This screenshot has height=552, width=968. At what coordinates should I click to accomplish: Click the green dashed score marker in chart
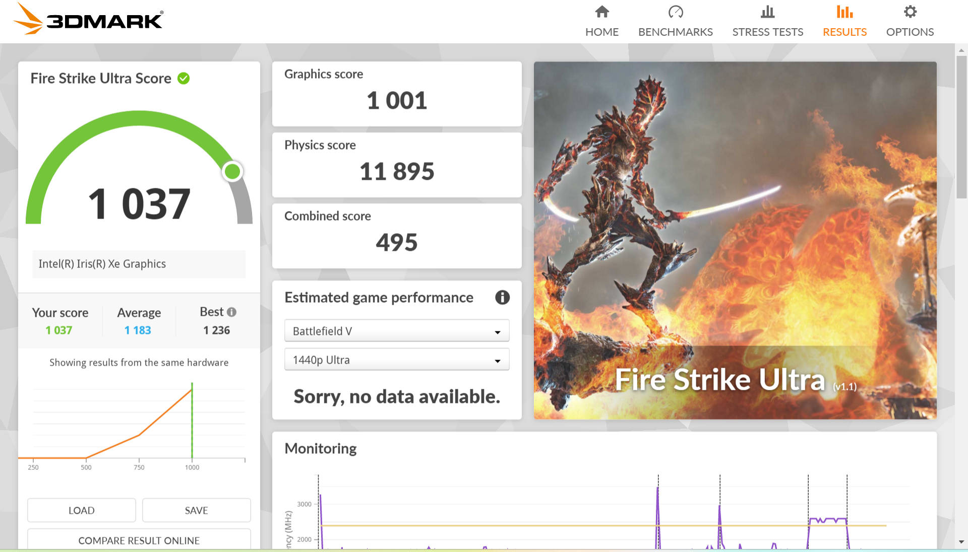(192, 421)
